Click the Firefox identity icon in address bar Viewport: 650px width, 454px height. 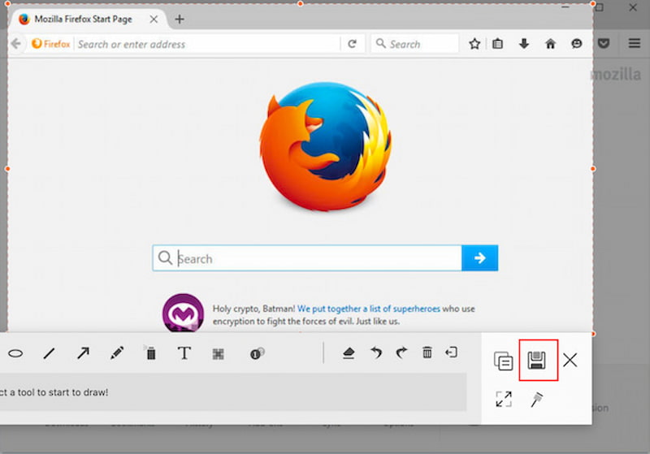click(x=51, y=44)
